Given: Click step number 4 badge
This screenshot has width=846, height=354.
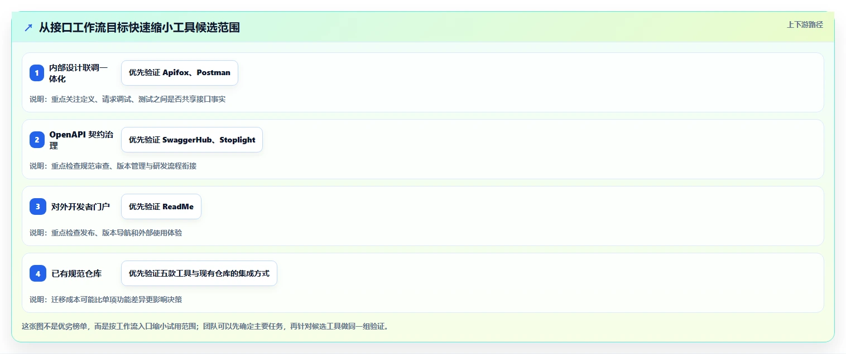Looking at the screenshot, I should 38,273.
